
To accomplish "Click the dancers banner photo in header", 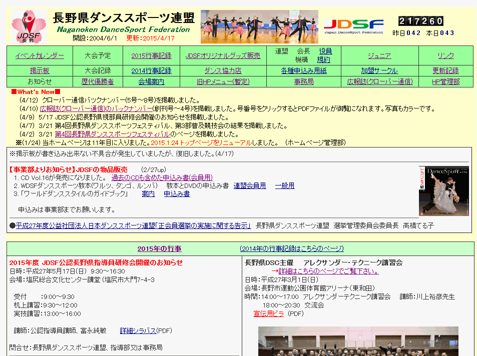I will pos(259,26).
